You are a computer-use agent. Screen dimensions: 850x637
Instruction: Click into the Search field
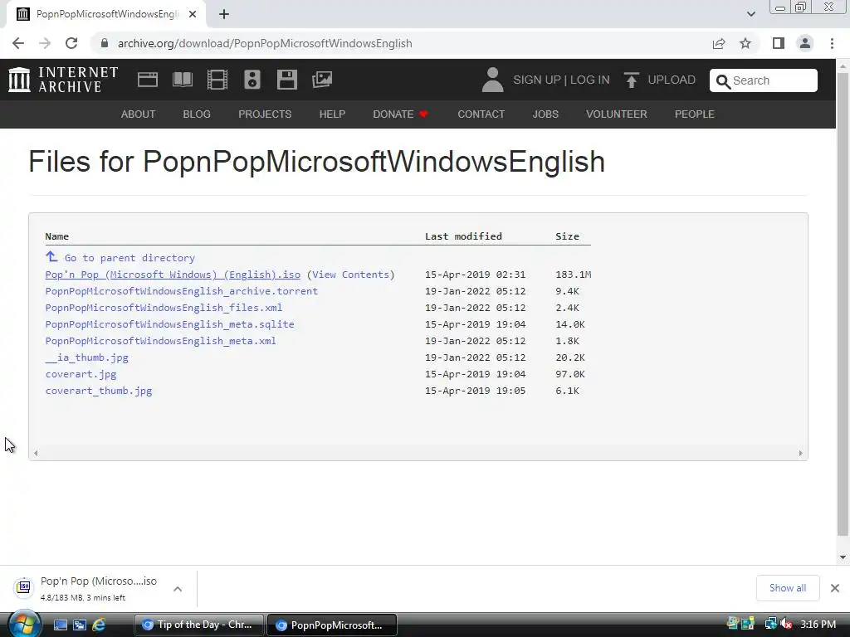764,80
